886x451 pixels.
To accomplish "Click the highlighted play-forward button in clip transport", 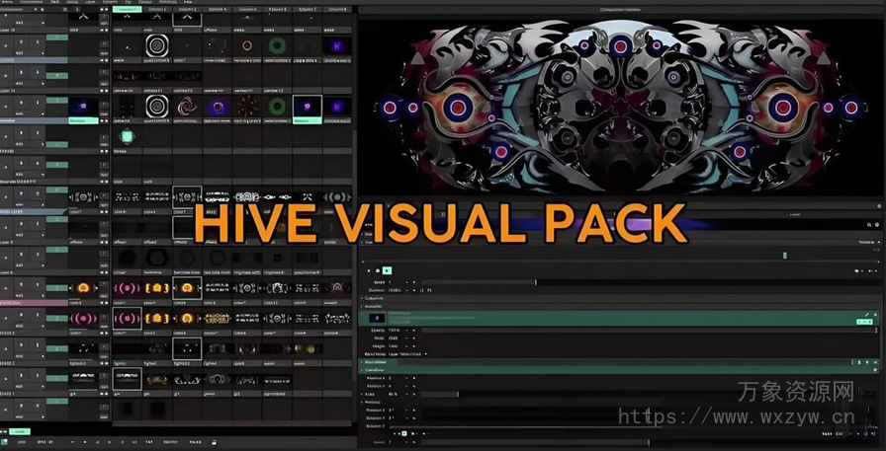I will pos(387,270).
